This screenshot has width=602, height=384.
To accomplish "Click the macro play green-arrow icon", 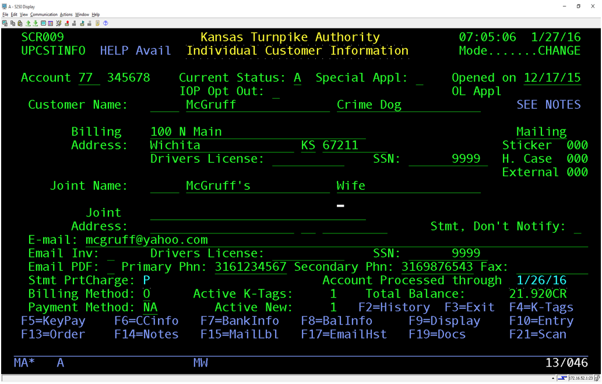I will click(82, 23).
